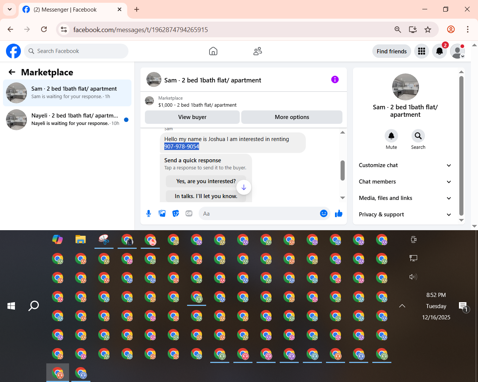Bookmark this page with the star
The height and width of the screenshot is (382, 478).
[x=428, y=29]
